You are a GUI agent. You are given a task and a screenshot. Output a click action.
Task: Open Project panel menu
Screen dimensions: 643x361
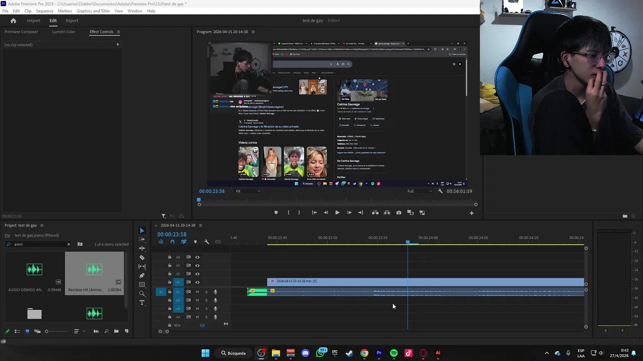tap(42, 226)
